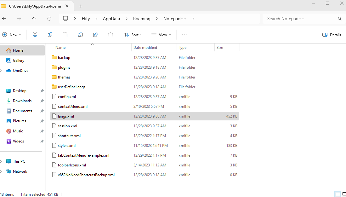Viewport: 346px width, 197px height.
Task: Click the Share icon in toolbar
Action: pyautogui.click(x=95, y=35)
